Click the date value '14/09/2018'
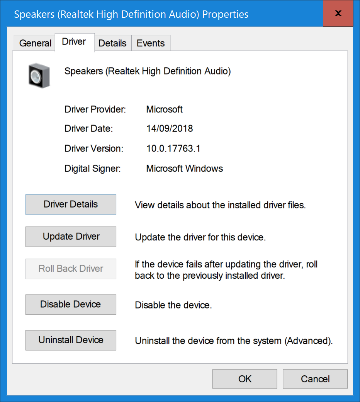This screenshot has width=360, height=402. click(169, 128)
